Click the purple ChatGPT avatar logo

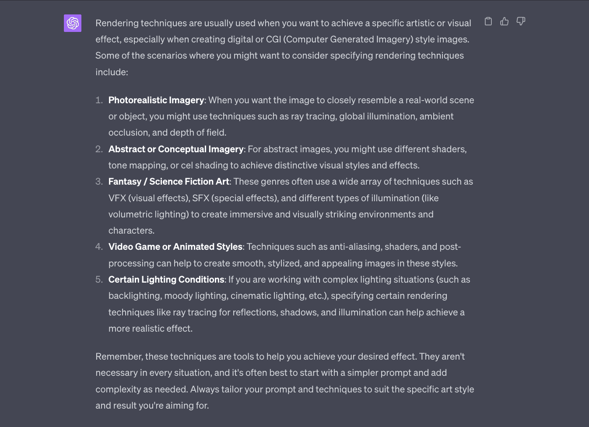point(73,23)
